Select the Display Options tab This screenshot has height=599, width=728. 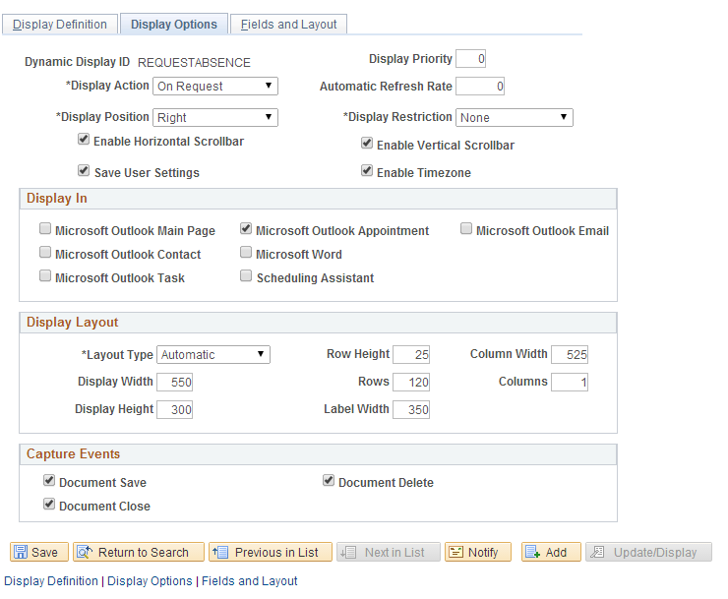tap(174, 25)
